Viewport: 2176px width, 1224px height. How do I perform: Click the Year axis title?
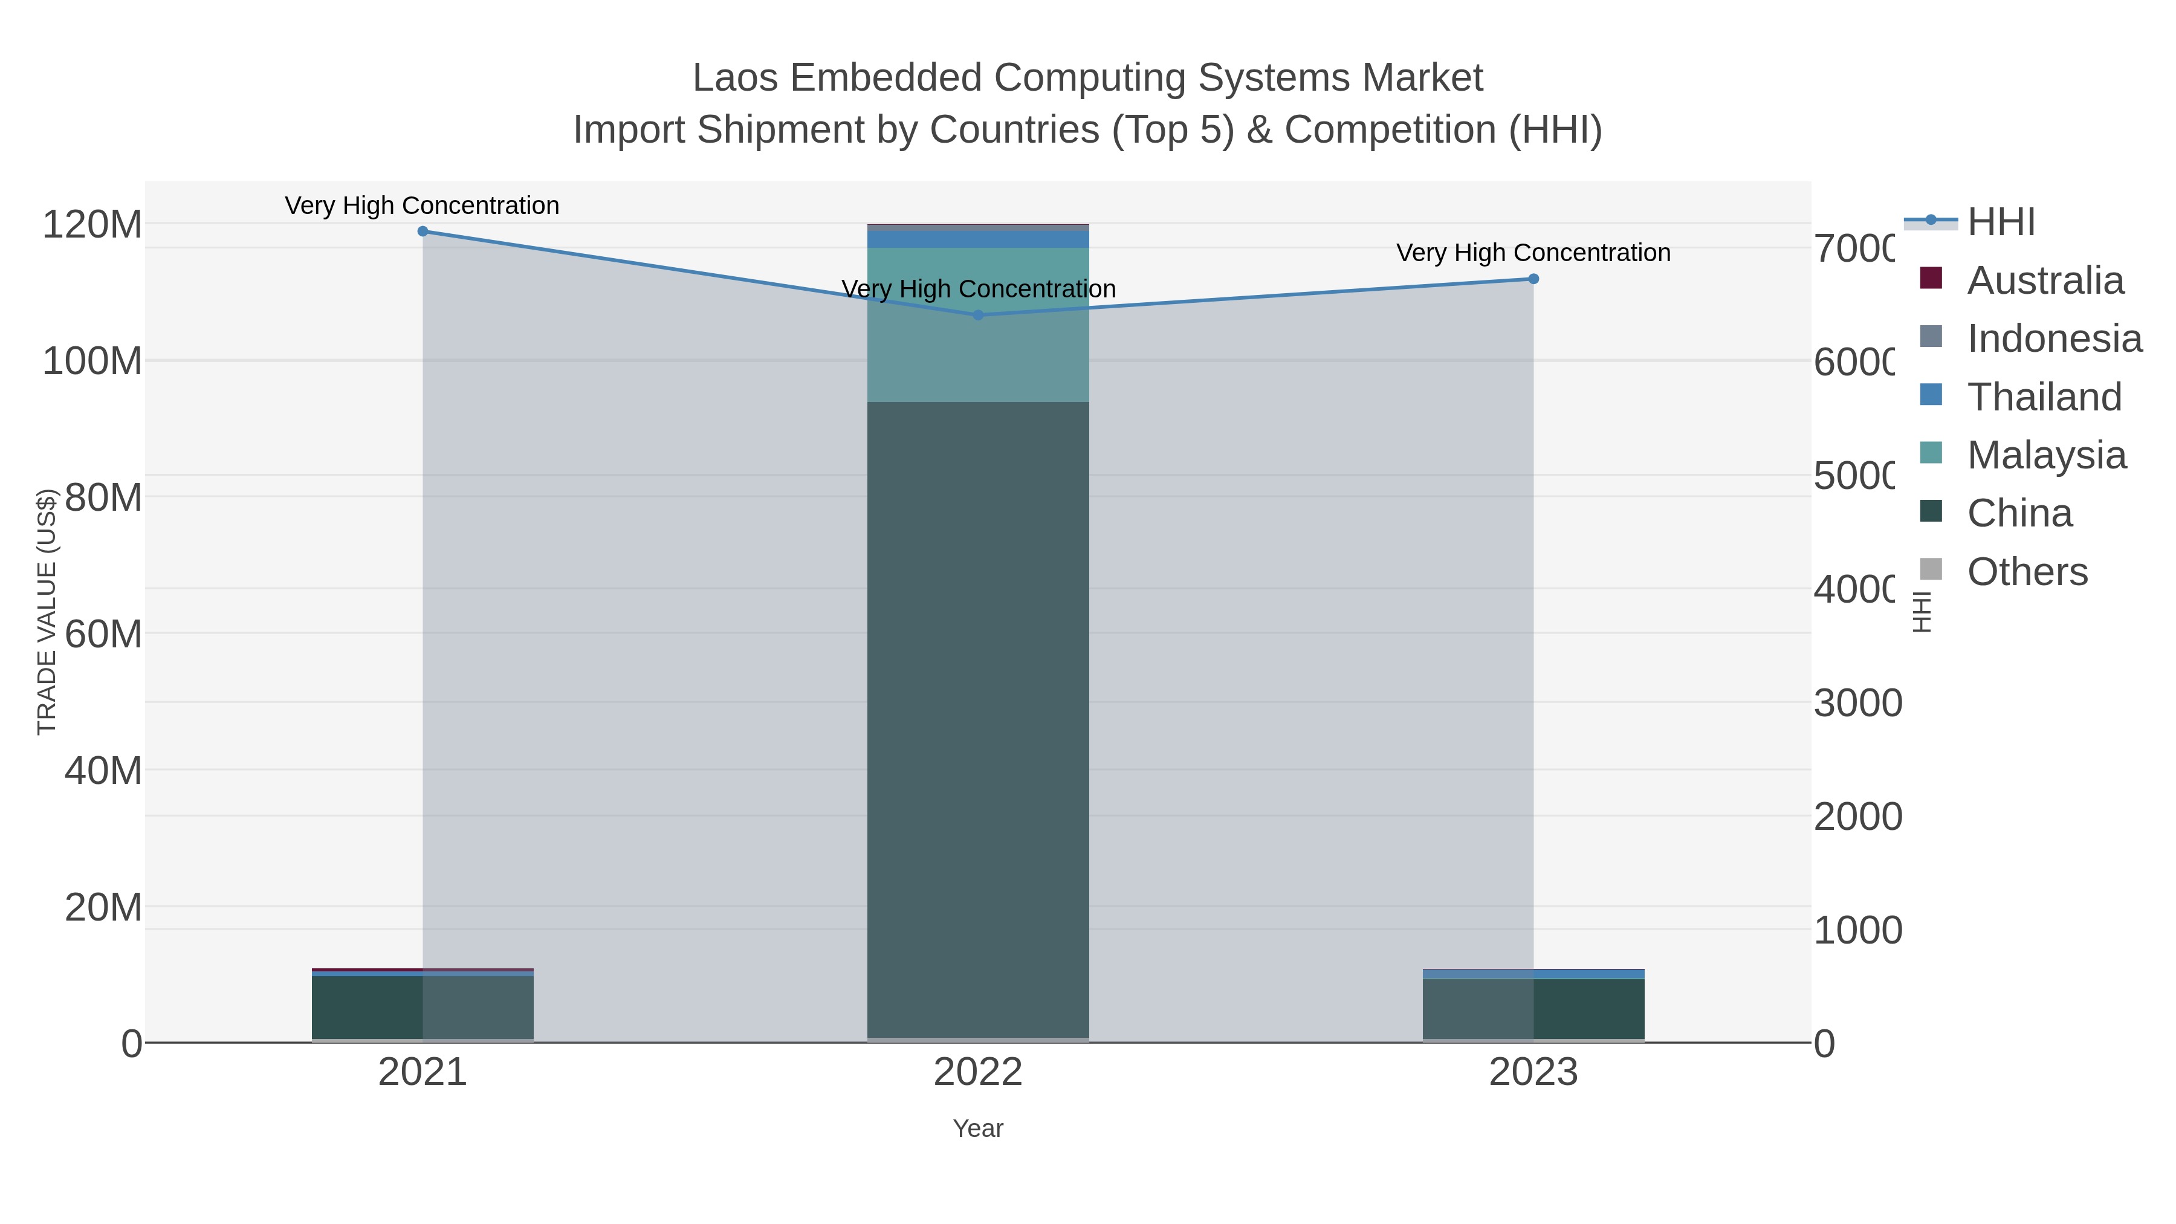(x=978, y=1128)
